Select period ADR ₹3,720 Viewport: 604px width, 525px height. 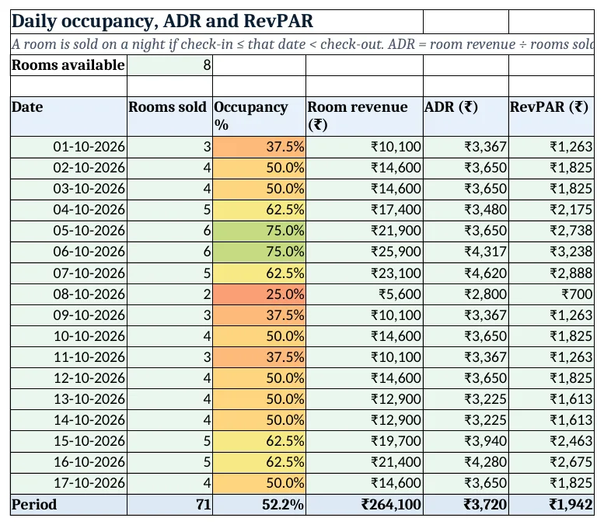466,505
